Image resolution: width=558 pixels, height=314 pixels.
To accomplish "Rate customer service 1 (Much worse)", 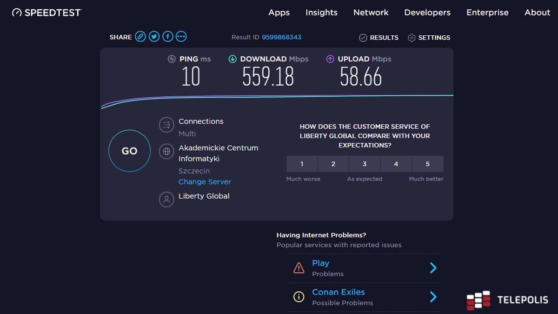I will pyautogui.click(x=302, y=164).
